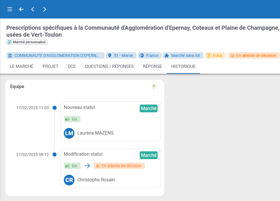The height and width of the screenshot is (201, 280).
Task: Select the COMMUNAUTE D'AGGLOMERATION buyer chip
Action: 55,55
